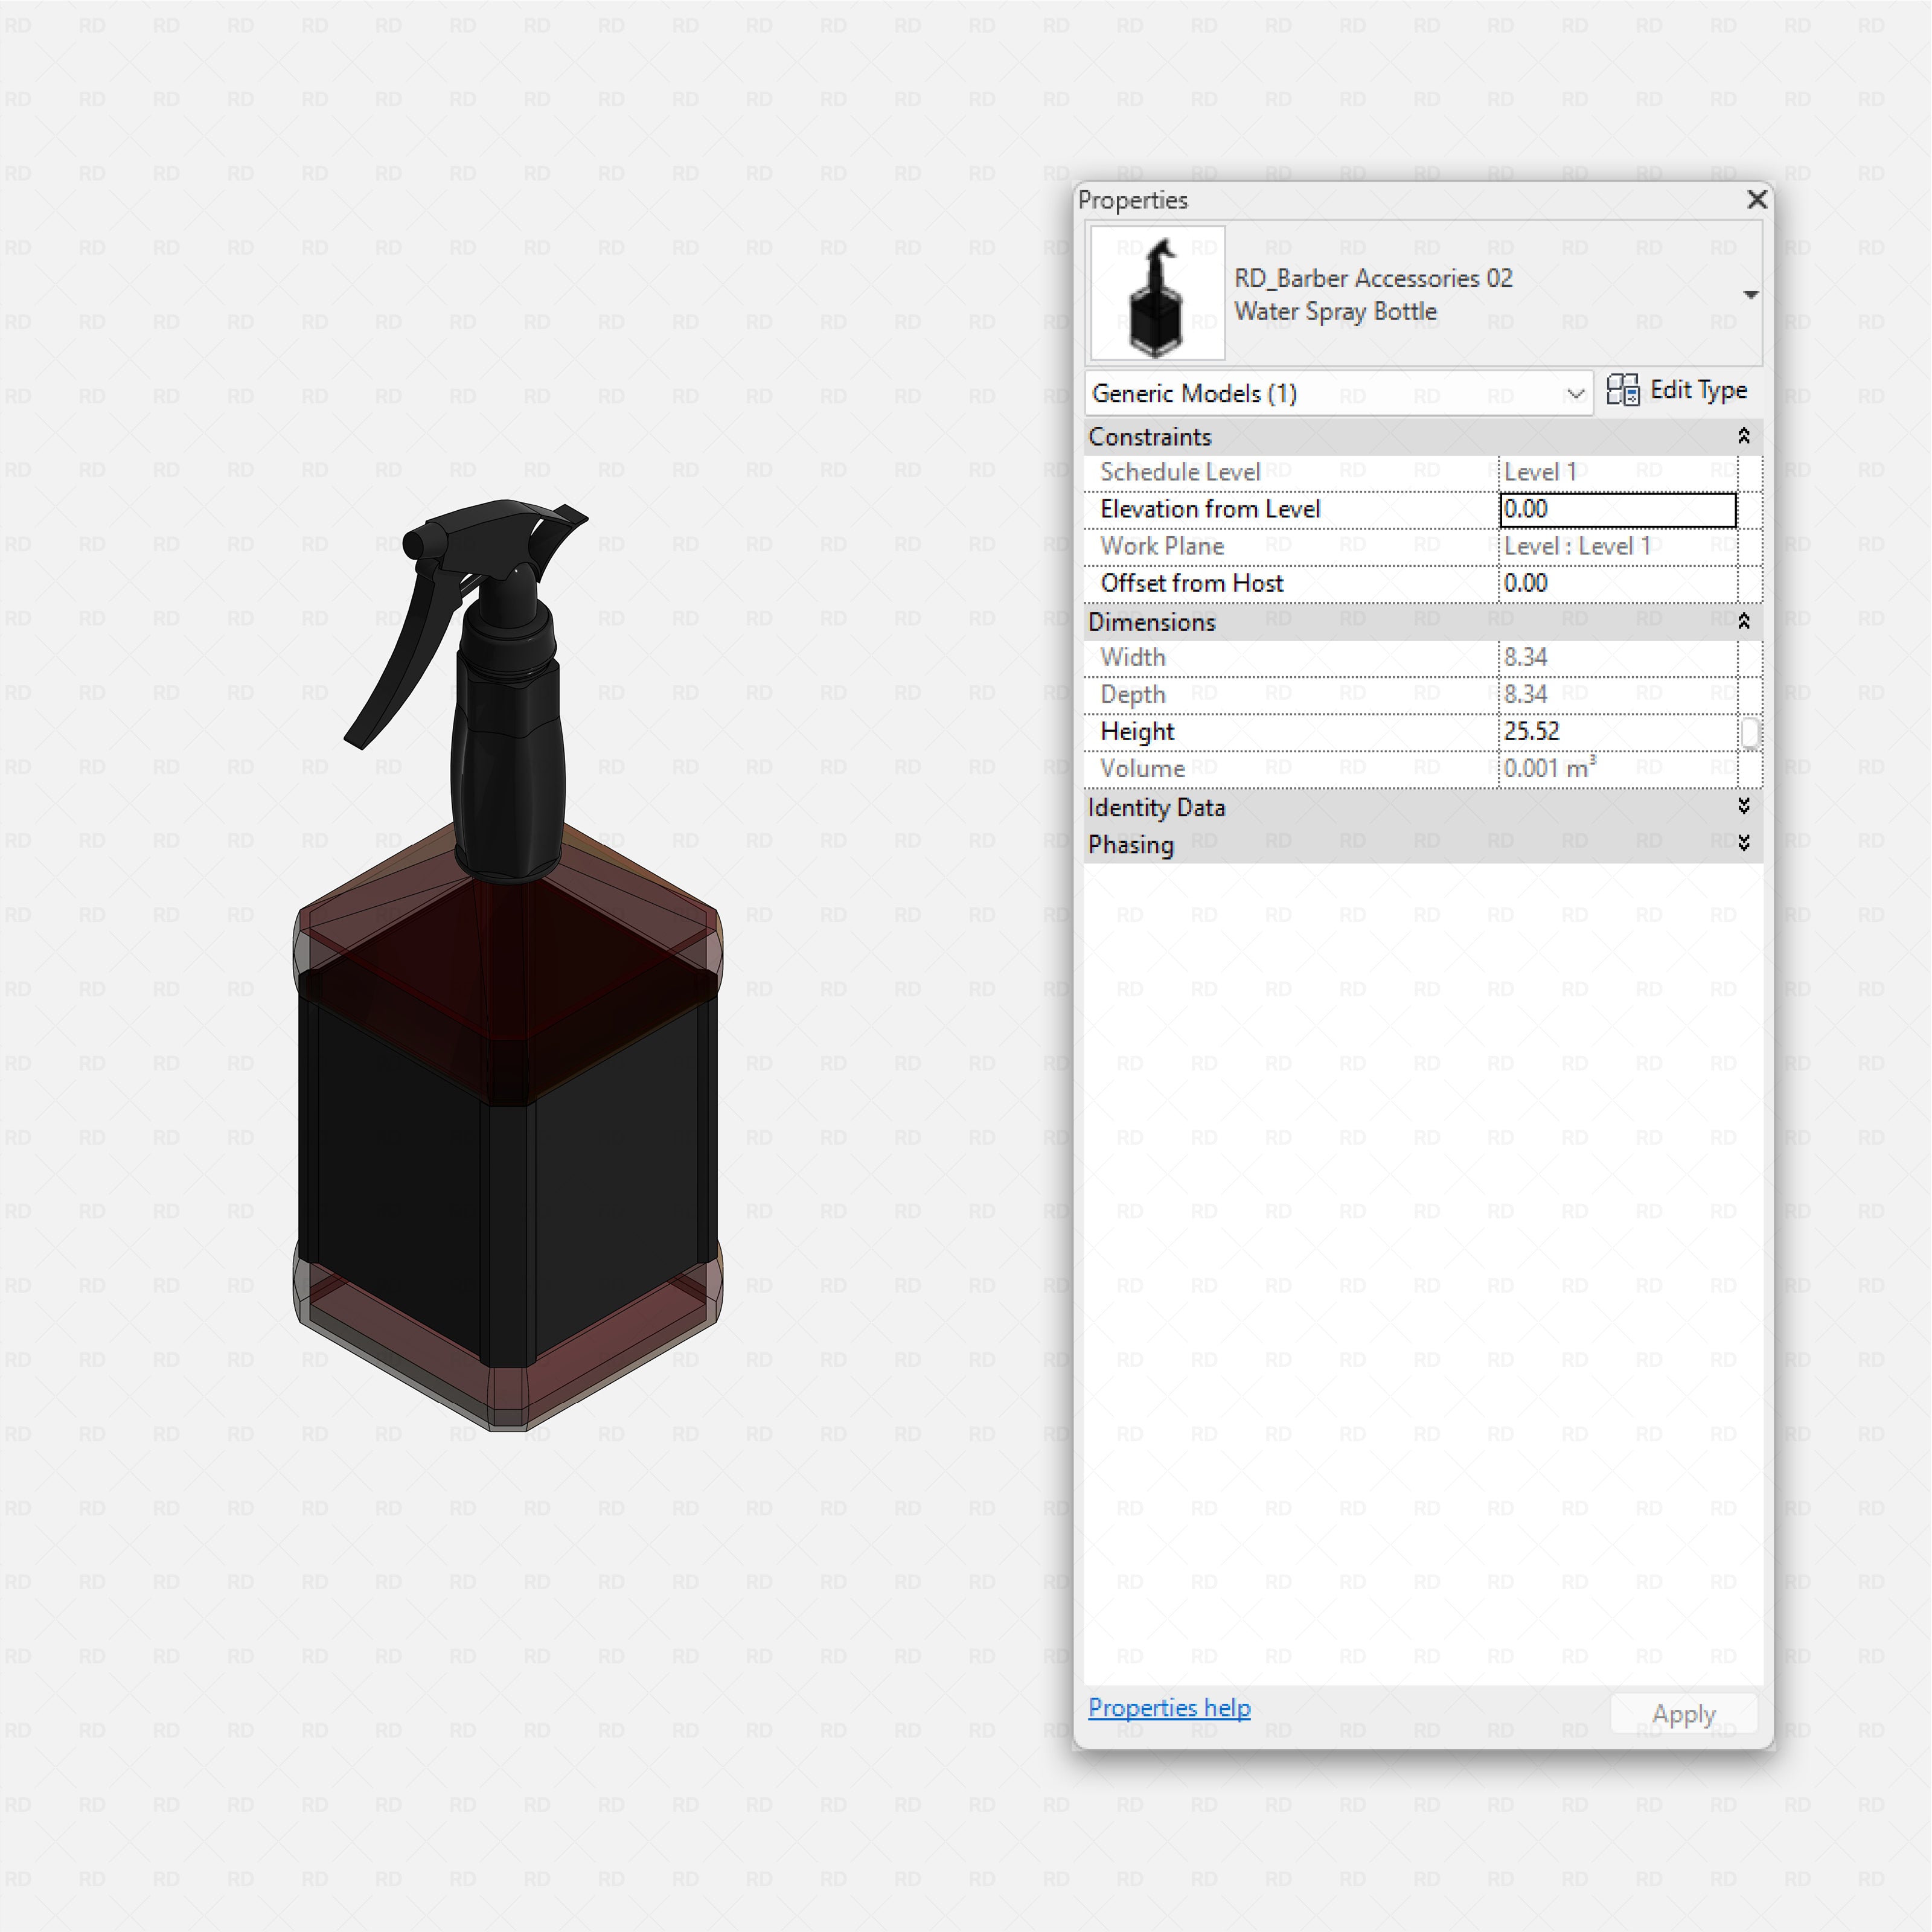Collapse the Constraints section
Image resolution: width=1932 pixels, height=1932 pixels.
tap(1744, 435)
